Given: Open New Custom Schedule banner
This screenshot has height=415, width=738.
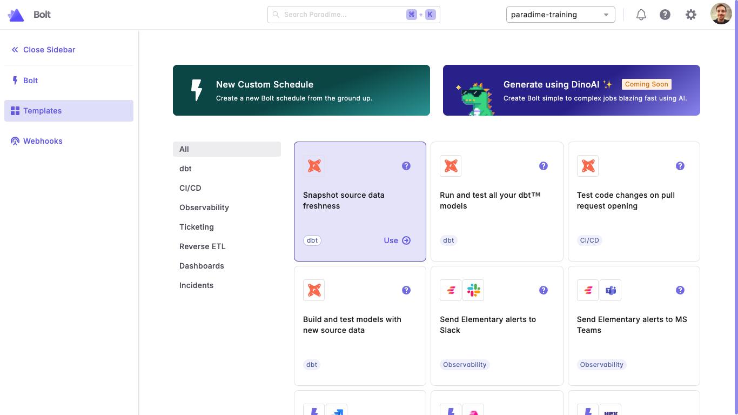Looking at the screenshot, I should coord(301,90).
